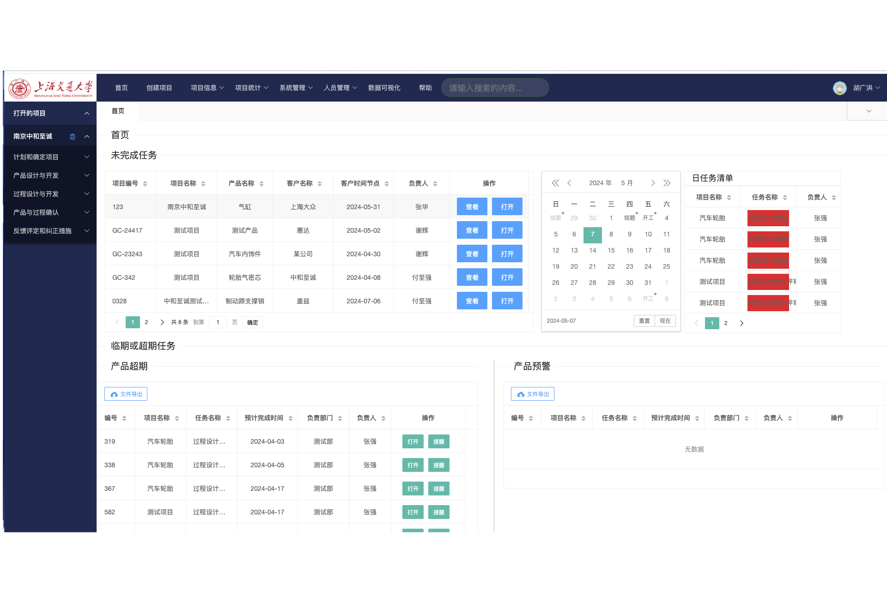
Task: Open 胡广洪 user dropdown
Action: click(x=867, y=88)
